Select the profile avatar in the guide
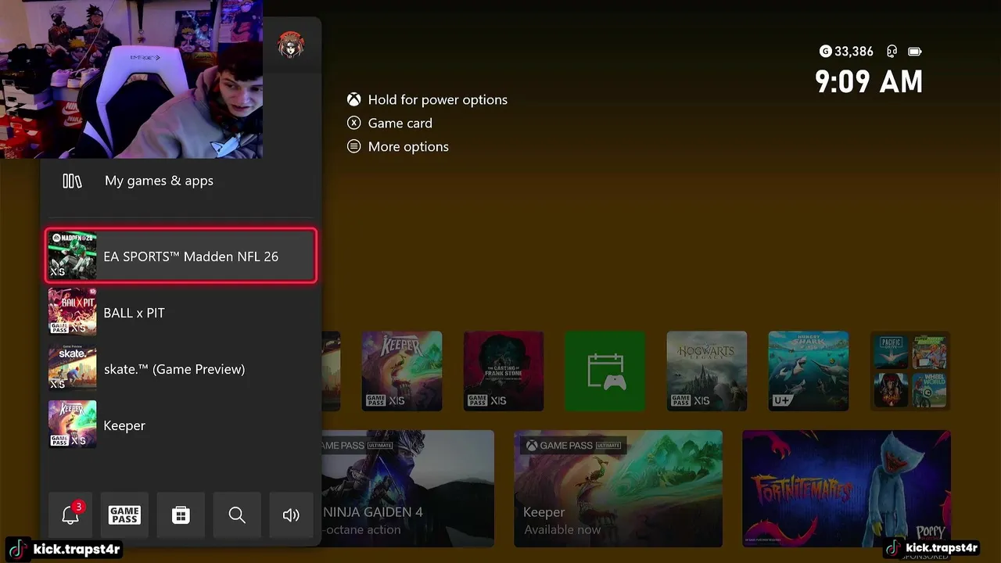Viewport: 1001px width, 563px height. click(x=291, y=46)
